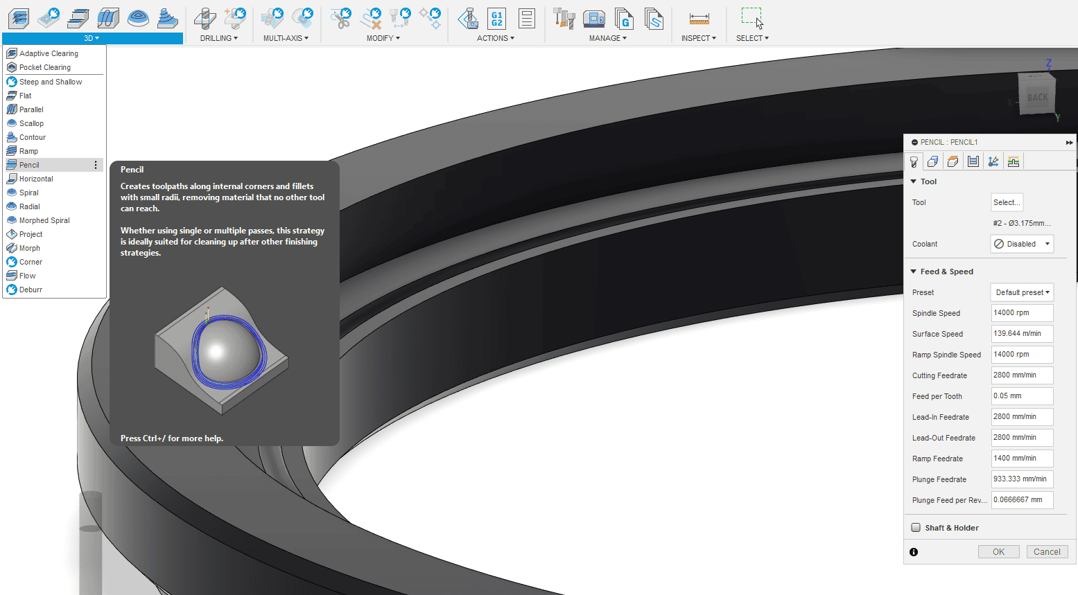Screen dimensions: 1078x595
Task: Open the Geometry tab in Pencil dialog
Action: (x=933, y=161)
